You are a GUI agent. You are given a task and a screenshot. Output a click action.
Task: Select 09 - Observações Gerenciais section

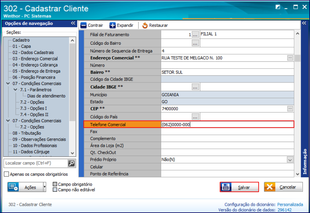pyautogui.click(x=39, y=140)
